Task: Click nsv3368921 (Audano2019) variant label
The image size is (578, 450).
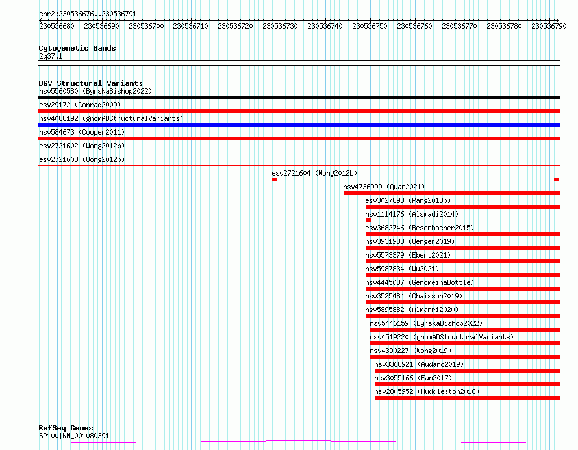Action: 419,364
